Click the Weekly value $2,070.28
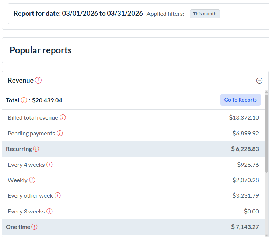This screenshot has height=237, width=269. (x=246, y=180)
